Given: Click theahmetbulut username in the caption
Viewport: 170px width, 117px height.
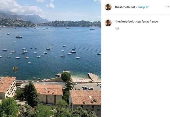Looking at the screenshot, I should point(125,21).
